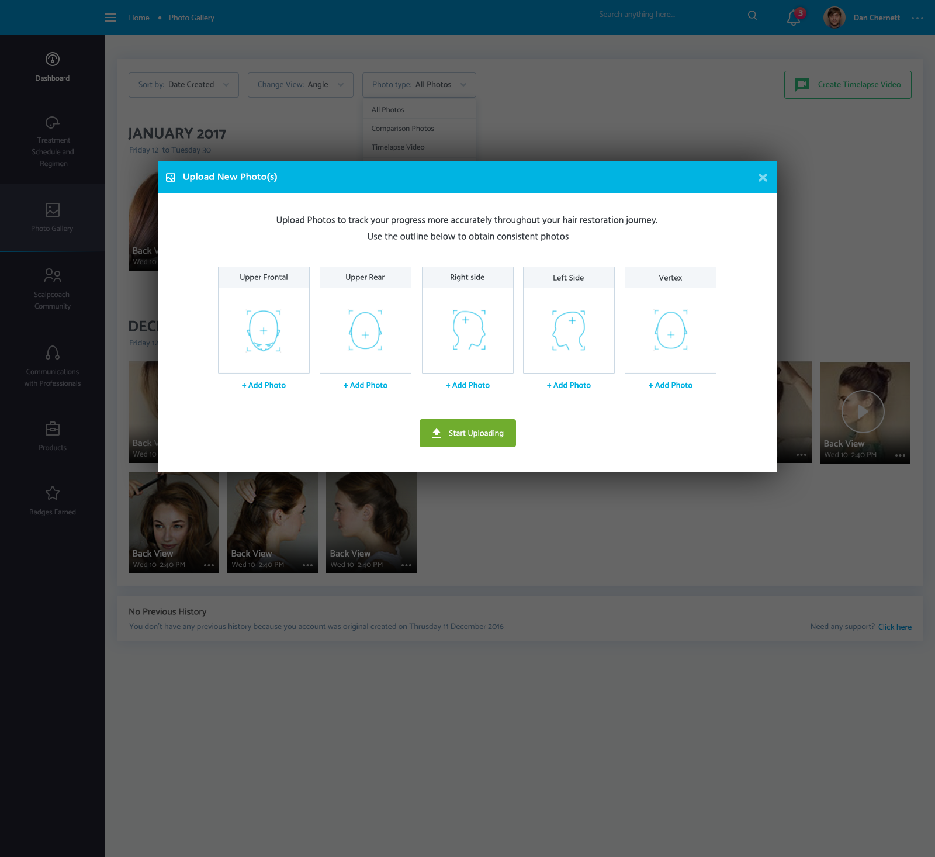This screenshot has width=935, height=857.
Task: Collapse the Photo type dropdown
Action: coord(419,85)
